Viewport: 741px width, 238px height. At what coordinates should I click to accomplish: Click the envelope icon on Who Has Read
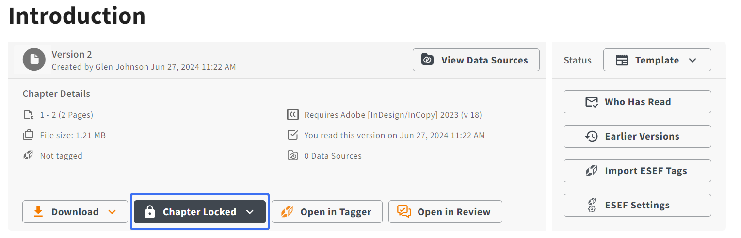[592, 102]
